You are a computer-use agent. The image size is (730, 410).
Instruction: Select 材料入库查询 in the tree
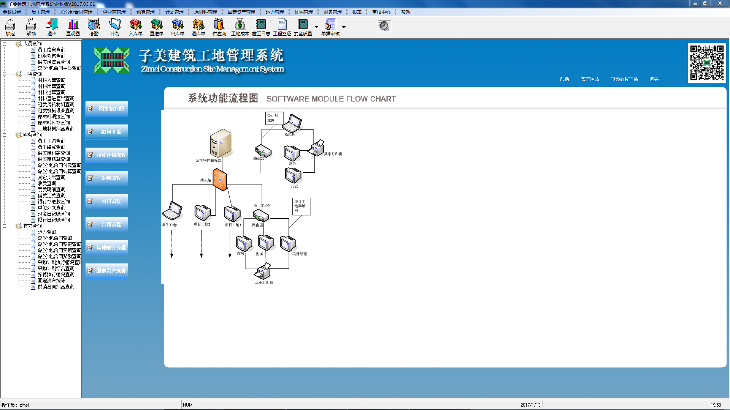click(51, 80)
